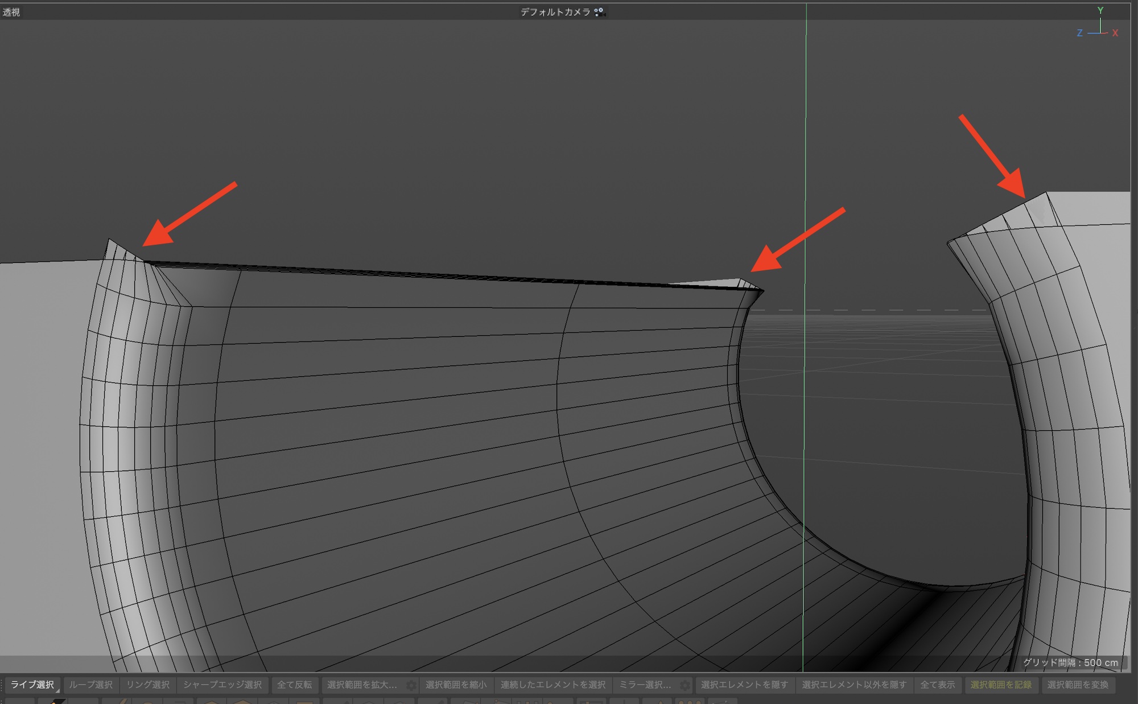
Task: Open settings gear beside ミラー選択
Action: [685, 685]
